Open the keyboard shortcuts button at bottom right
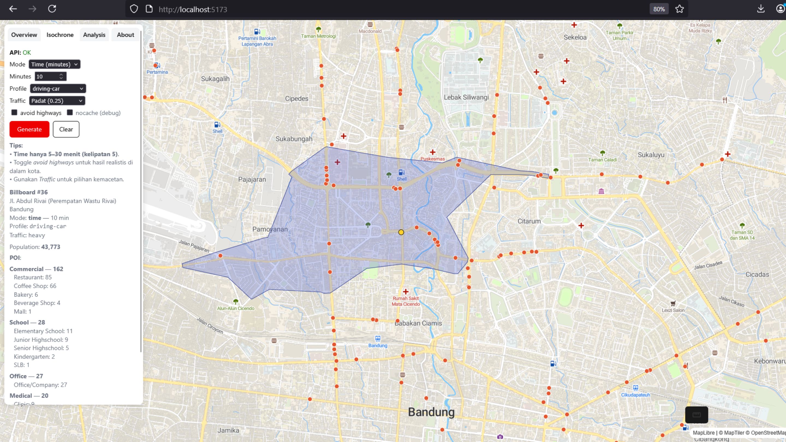 696,414
